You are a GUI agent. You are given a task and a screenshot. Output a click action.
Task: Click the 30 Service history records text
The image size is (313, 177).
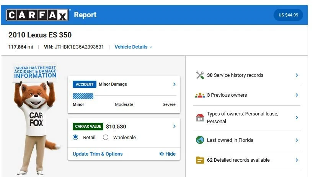[235, 75]
